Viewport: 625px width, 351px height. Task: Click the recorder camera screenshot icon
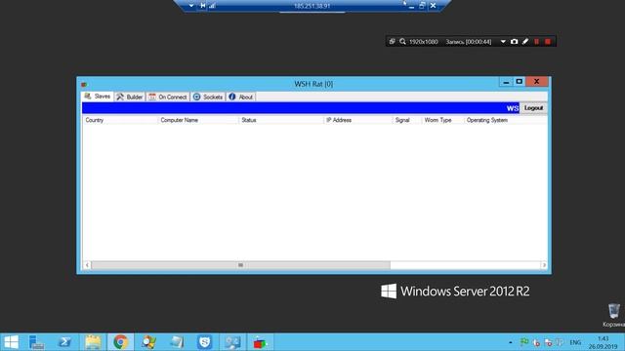pyautogui.click(x=515, y=41)
